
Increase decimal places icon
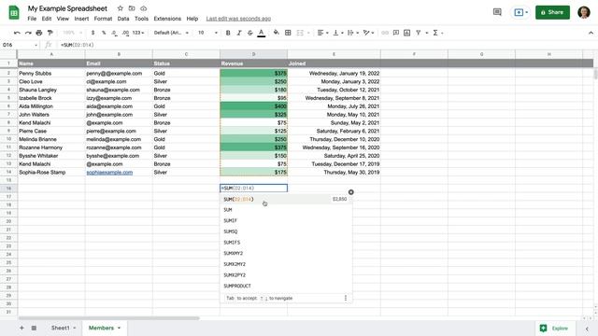click(125, 33)
